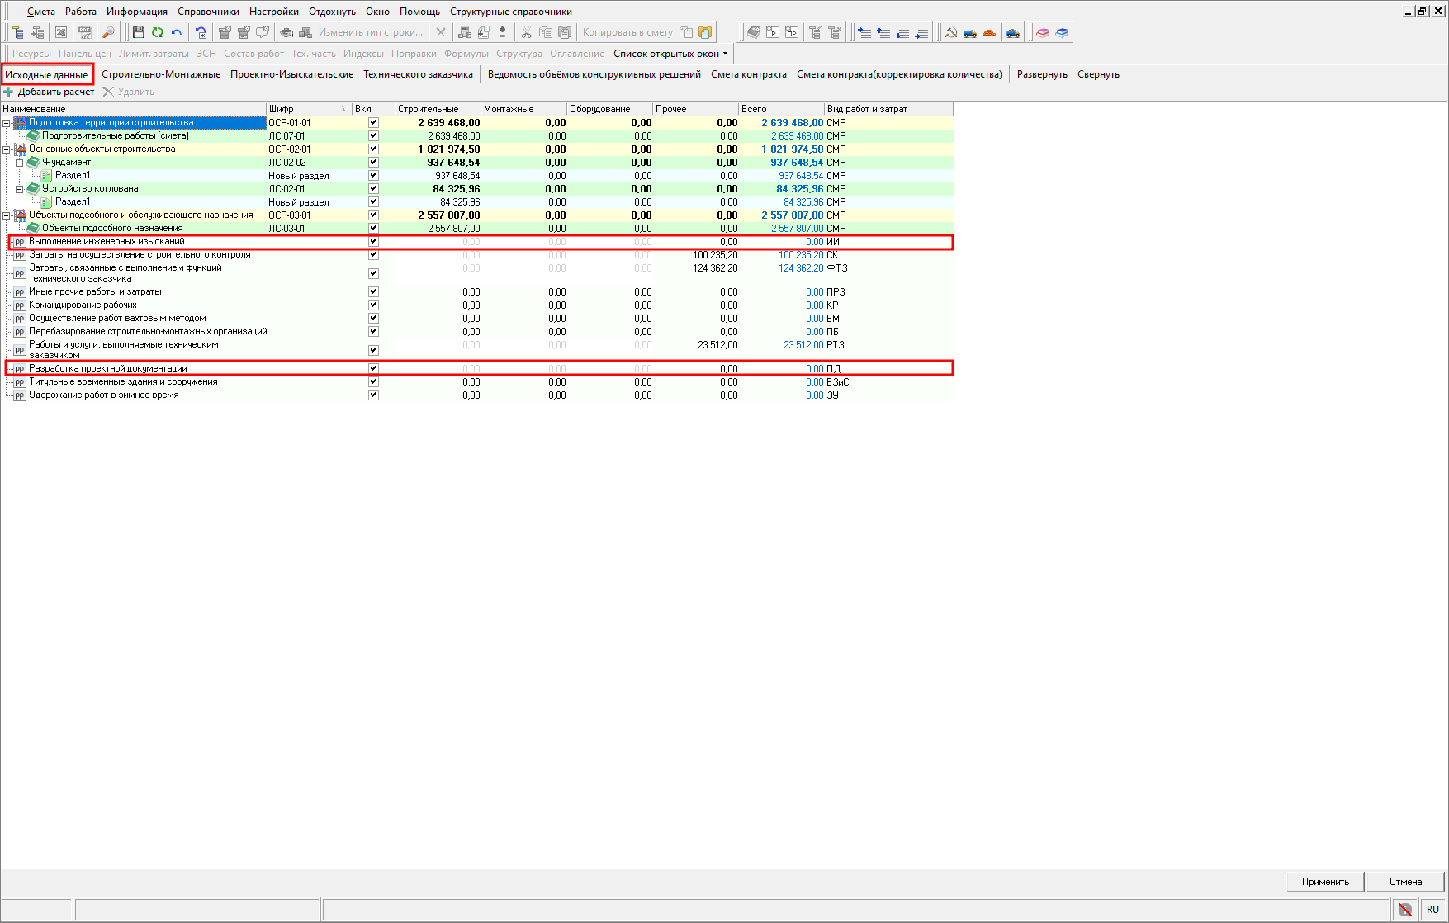Click the Save floppy disk icon
This screenshot has width=1449, height=923.
pos(139,32)
